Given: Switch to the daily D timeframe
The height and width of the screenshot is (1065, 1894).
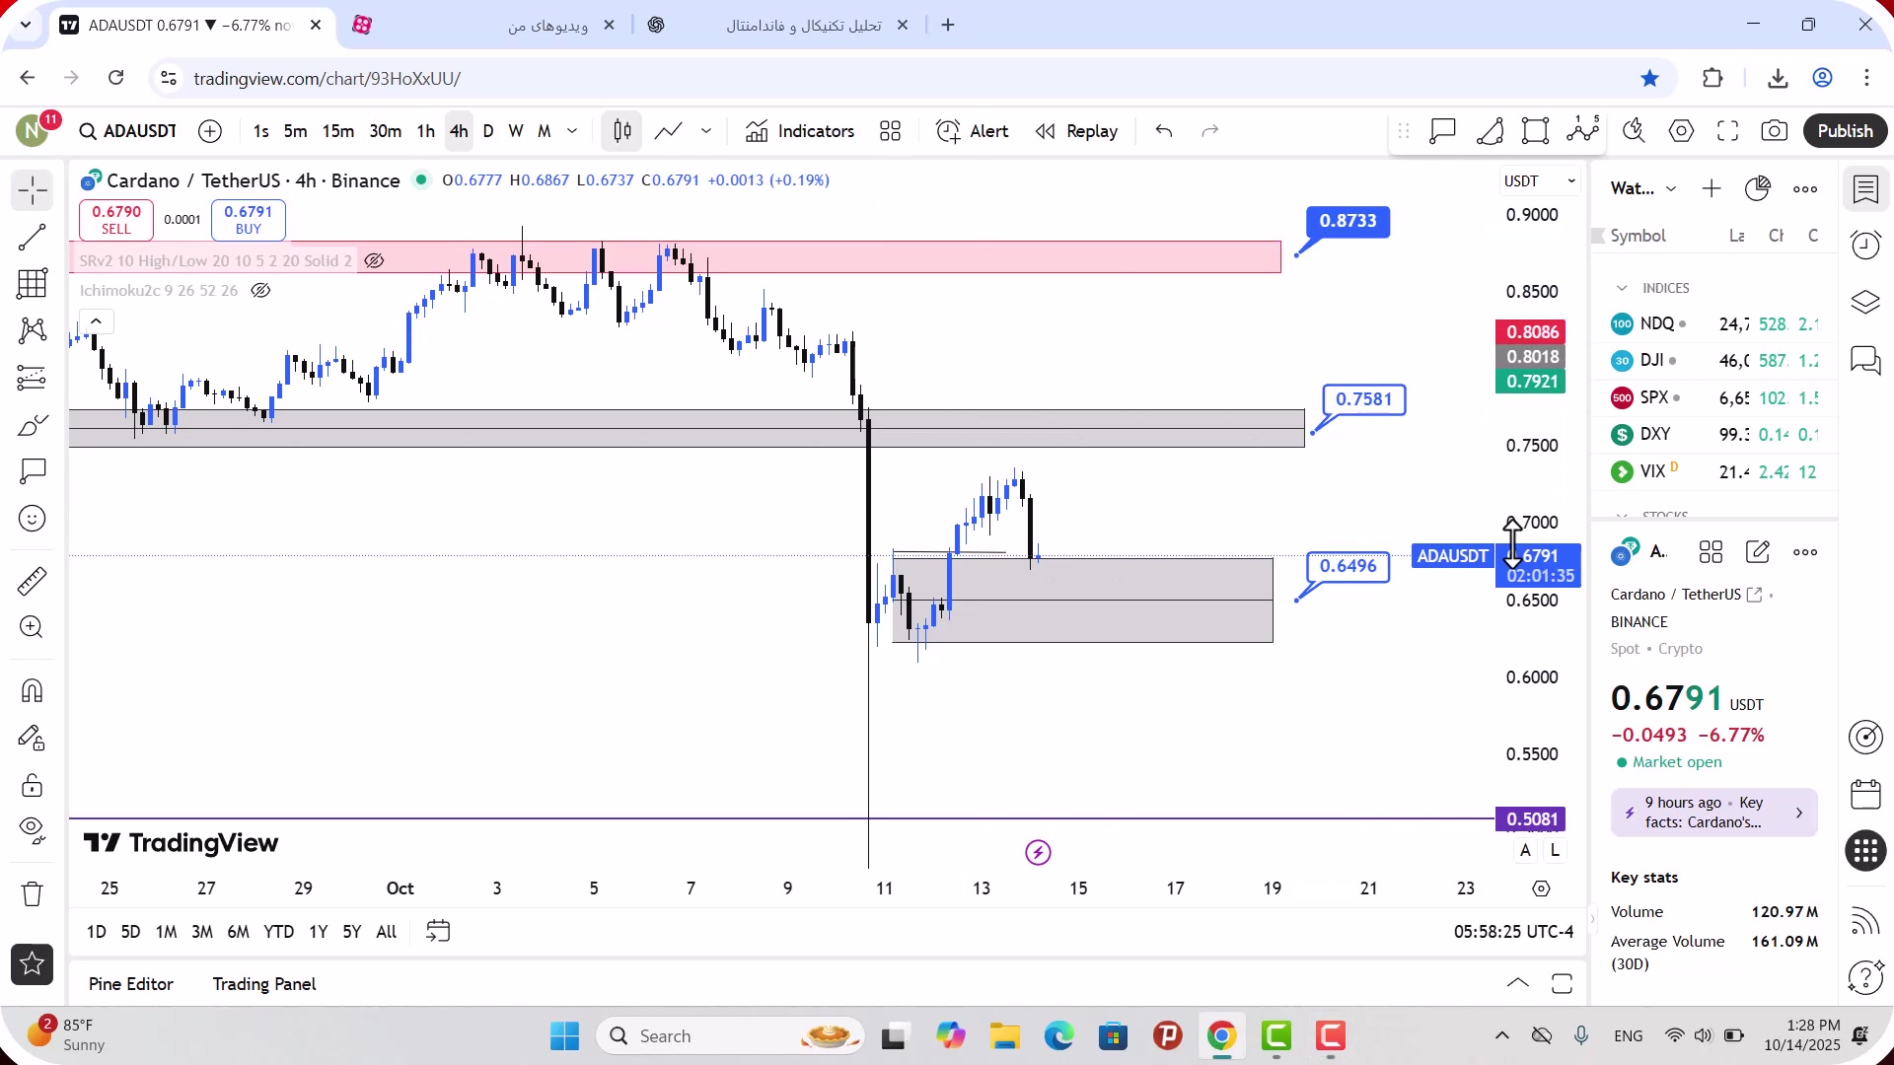Looking at the screenshot, I should [488, 131].
